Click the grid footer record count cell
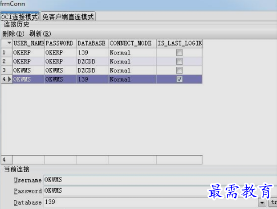 pos(7,160)
